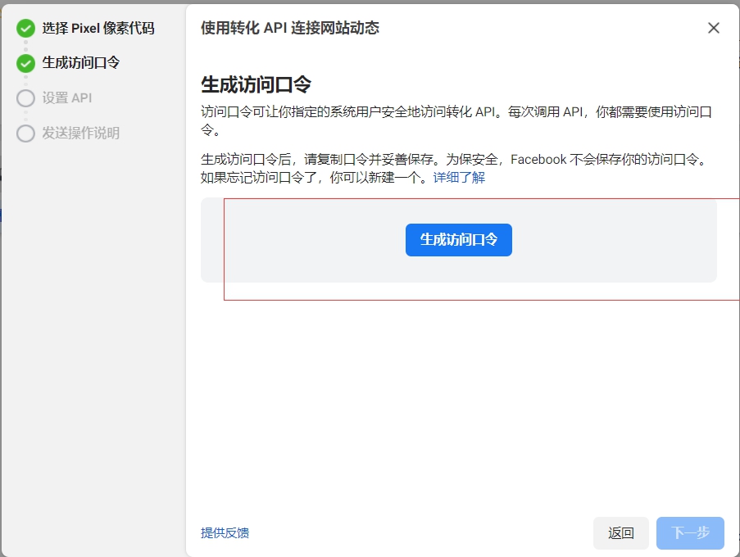Go to the 设置 API step label

[67, 98]
